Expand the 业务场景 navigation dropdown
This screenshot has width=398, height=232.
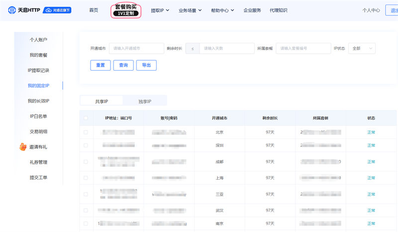190,10
